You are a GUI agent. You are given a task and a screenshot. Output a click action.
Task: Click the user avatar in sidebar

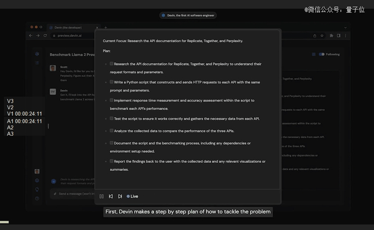37,171
